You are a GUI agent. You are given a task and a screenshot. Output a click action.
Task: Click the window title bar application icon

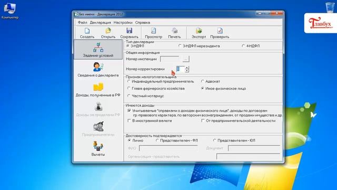pyautogui.click(x=76, y=14)
